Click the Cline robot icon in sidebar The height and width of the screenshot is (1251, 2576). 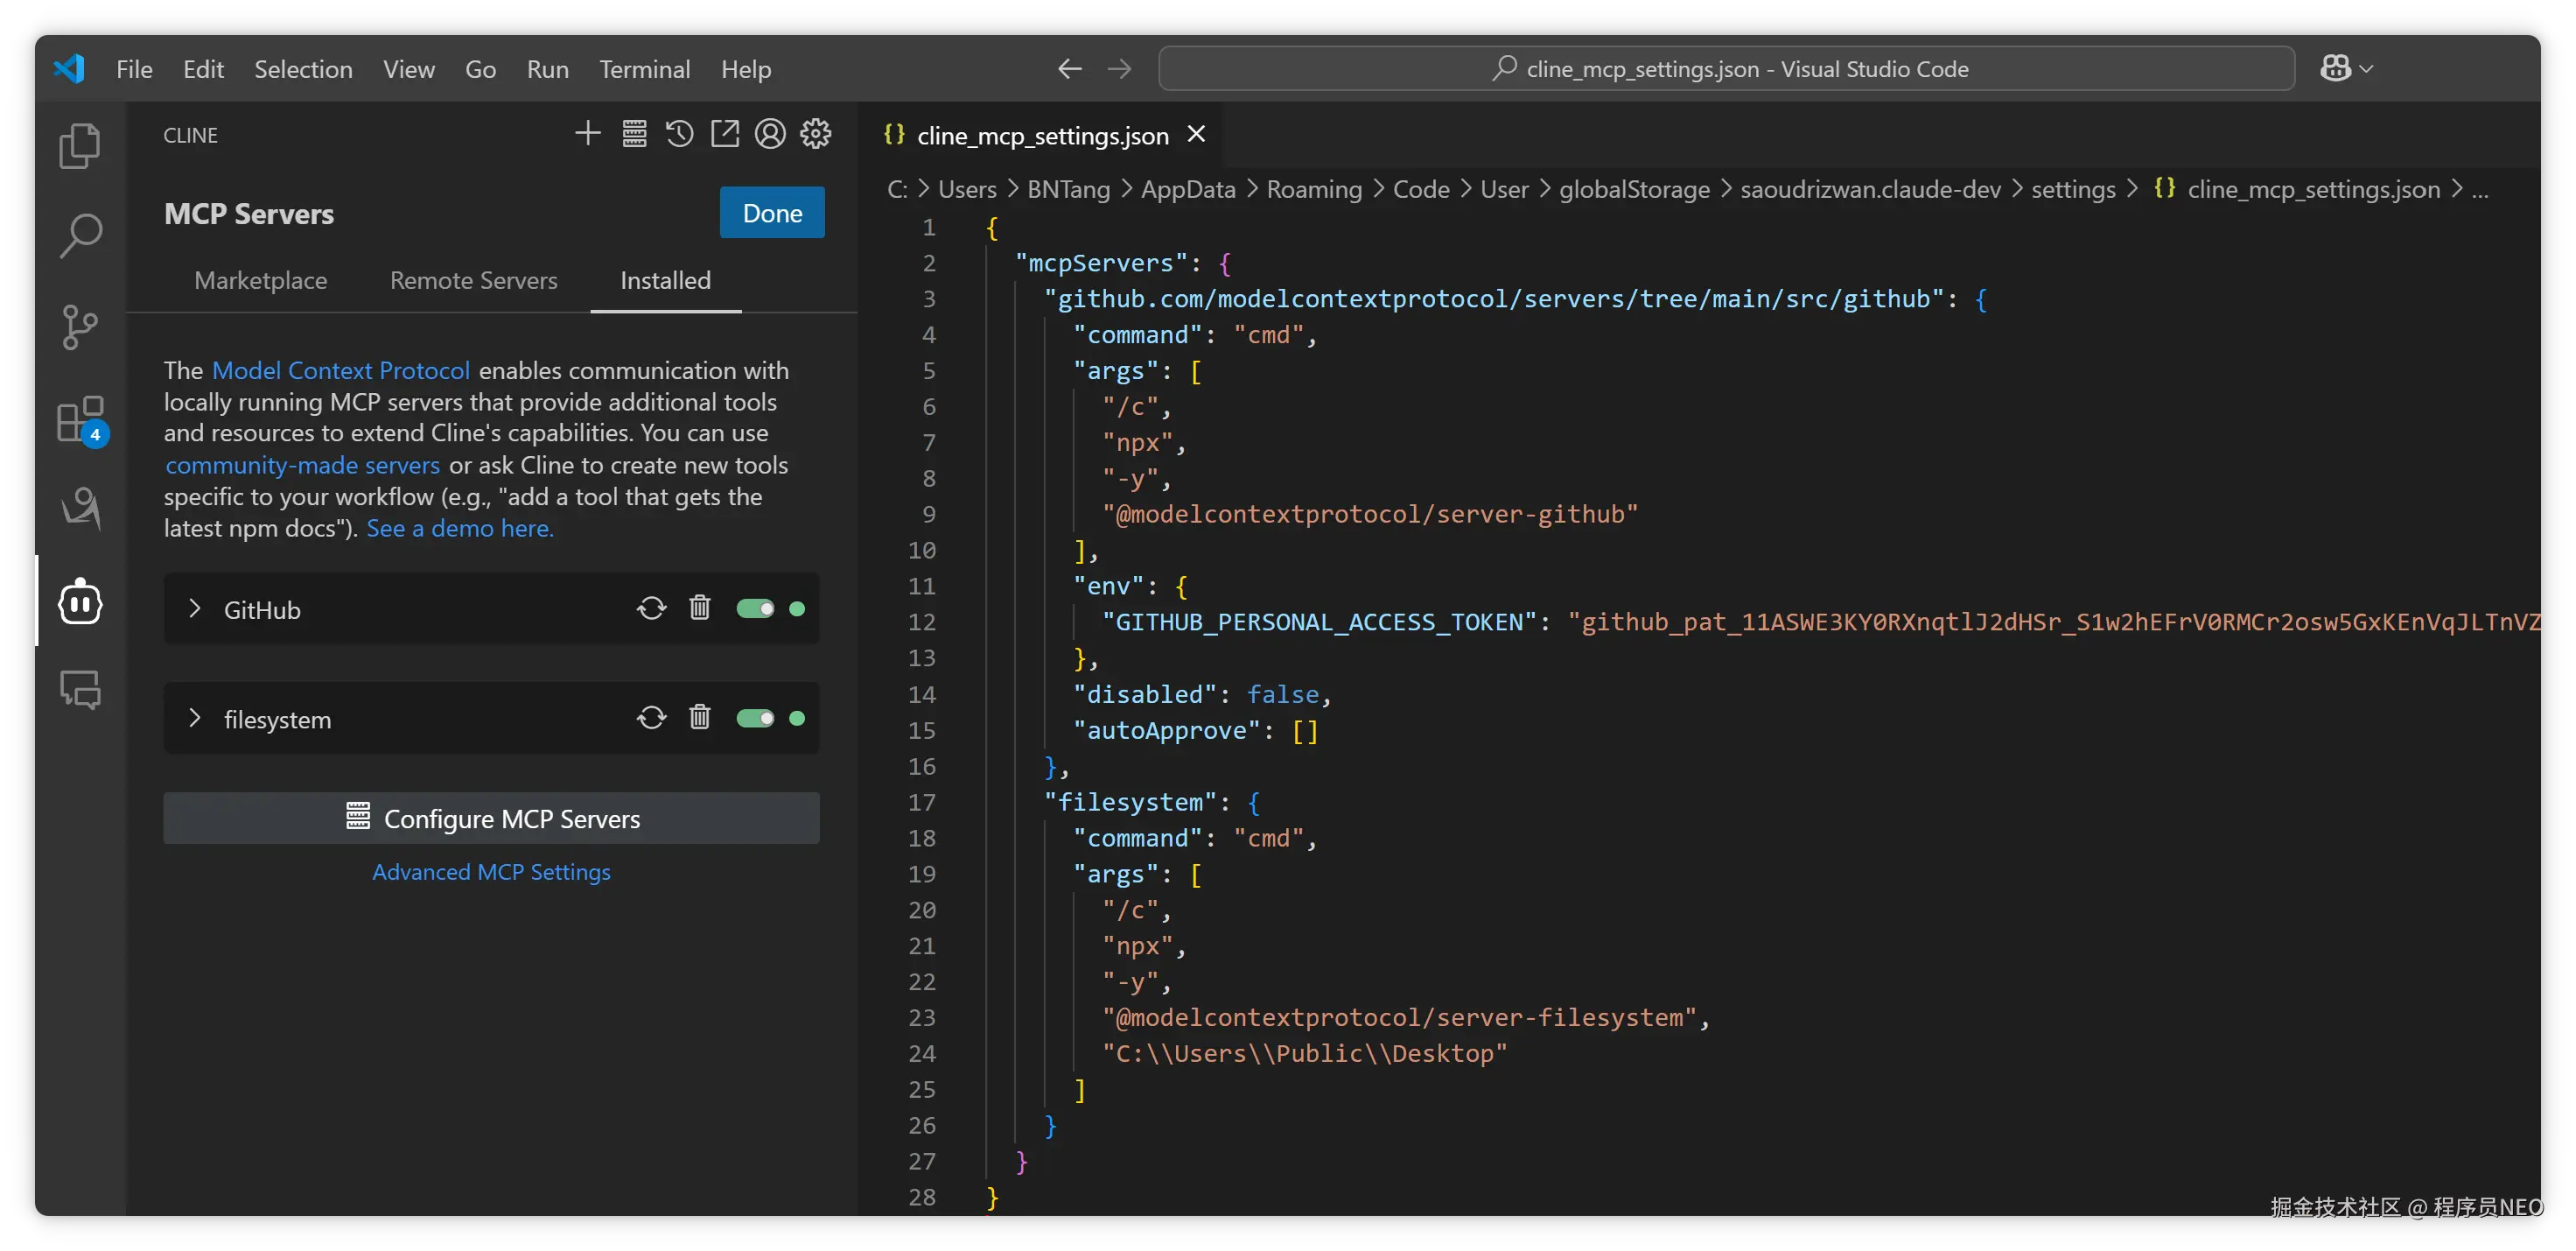[x=80, y=601]
